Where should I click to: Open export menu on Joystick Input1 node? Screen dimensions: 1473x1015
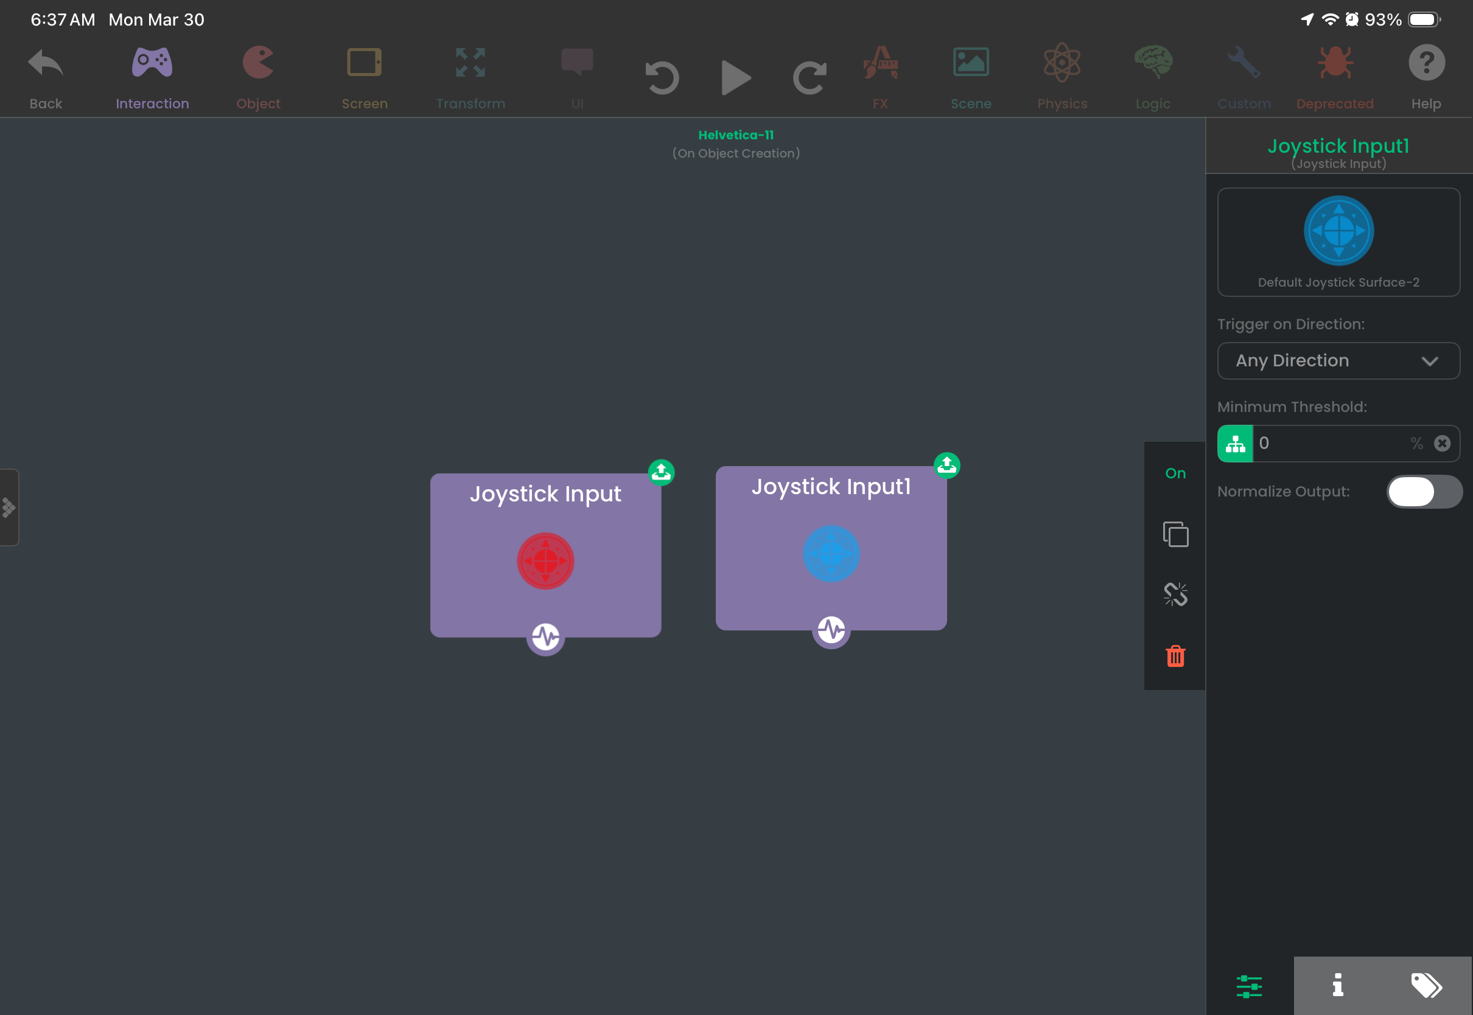click(946, 466)
